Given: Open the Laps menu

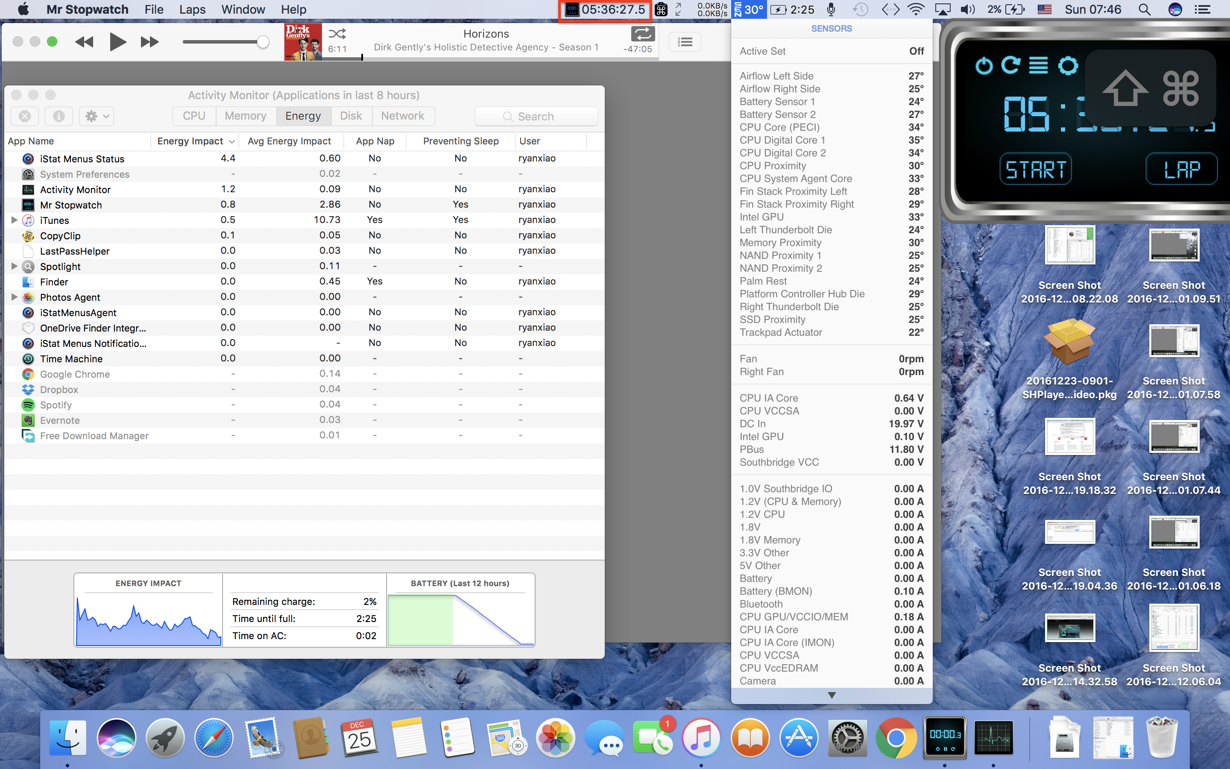Looking at the screenshot, I should 192,9.
